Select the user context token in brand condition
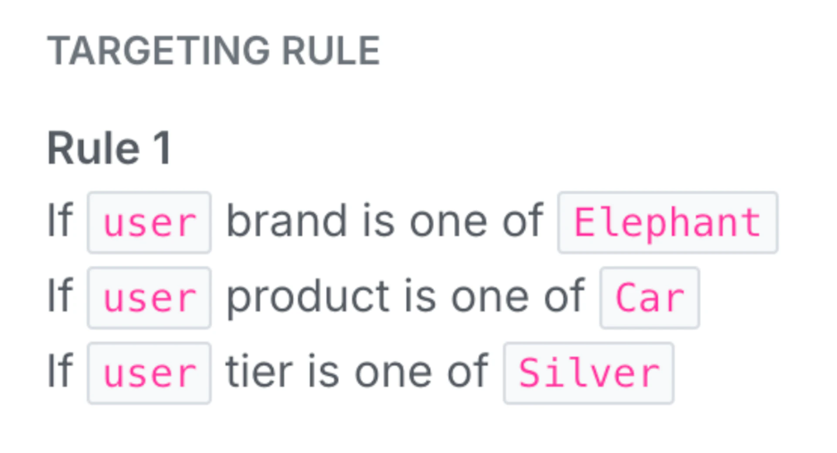The width and height of the screenshot is (837, 453). pyautogui.click(x=148, y=221)
